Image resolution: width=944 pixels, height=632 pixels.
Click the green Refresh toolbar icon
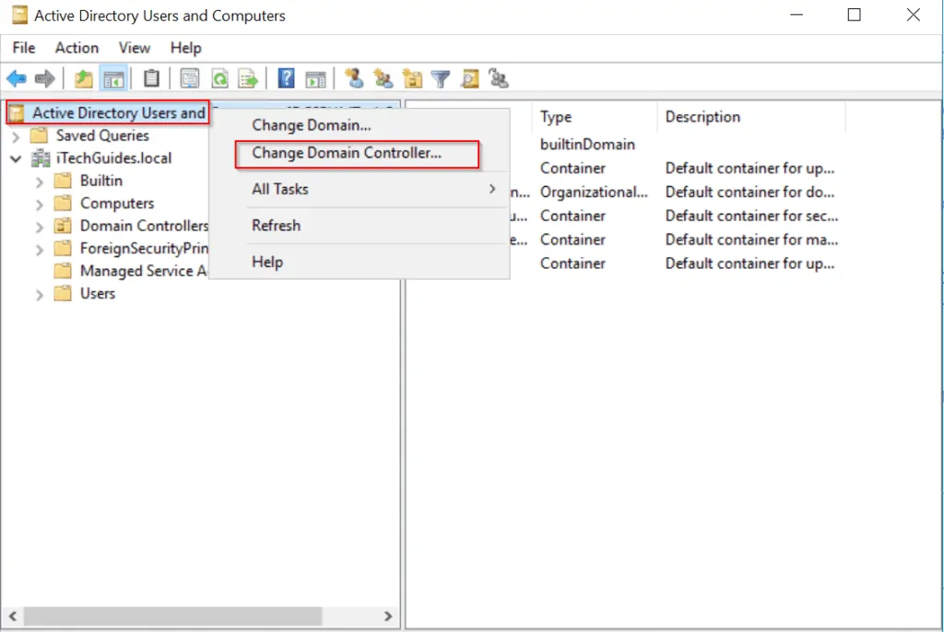point(219,78)
